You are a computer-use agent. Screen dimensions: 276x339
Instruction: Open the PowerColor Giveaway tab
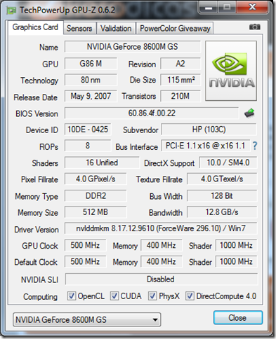pyautogui.click(x=175, y=29)
